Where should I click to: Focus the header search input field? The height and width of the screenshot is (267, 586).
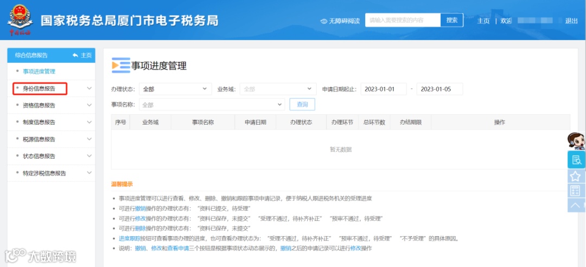403,20
